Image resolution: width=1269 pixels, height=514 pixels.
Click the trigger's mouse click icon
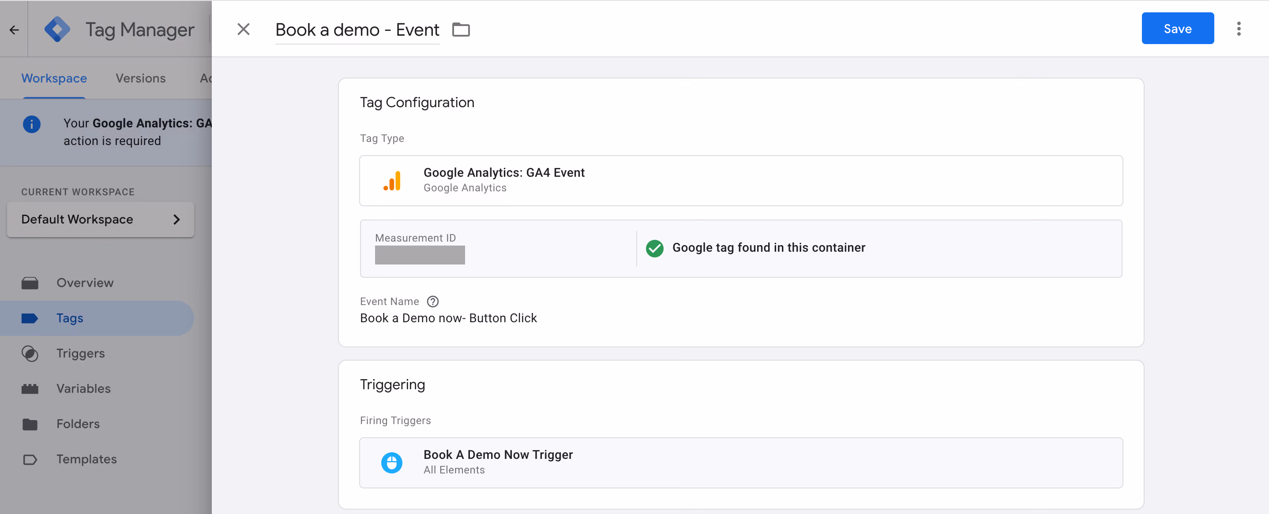[x=392, y=463]
